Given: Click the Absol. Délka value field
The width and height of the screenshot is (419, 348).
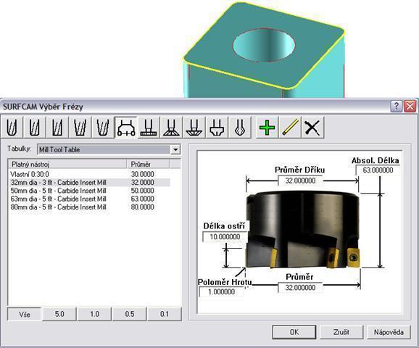Looking at the screenshot, I should click(378, 170).
